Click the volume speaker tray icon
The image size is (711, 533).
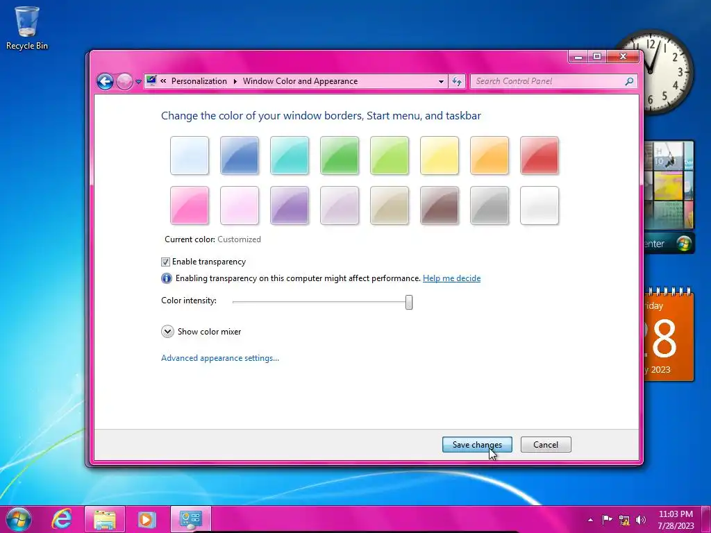click(640, 520)
